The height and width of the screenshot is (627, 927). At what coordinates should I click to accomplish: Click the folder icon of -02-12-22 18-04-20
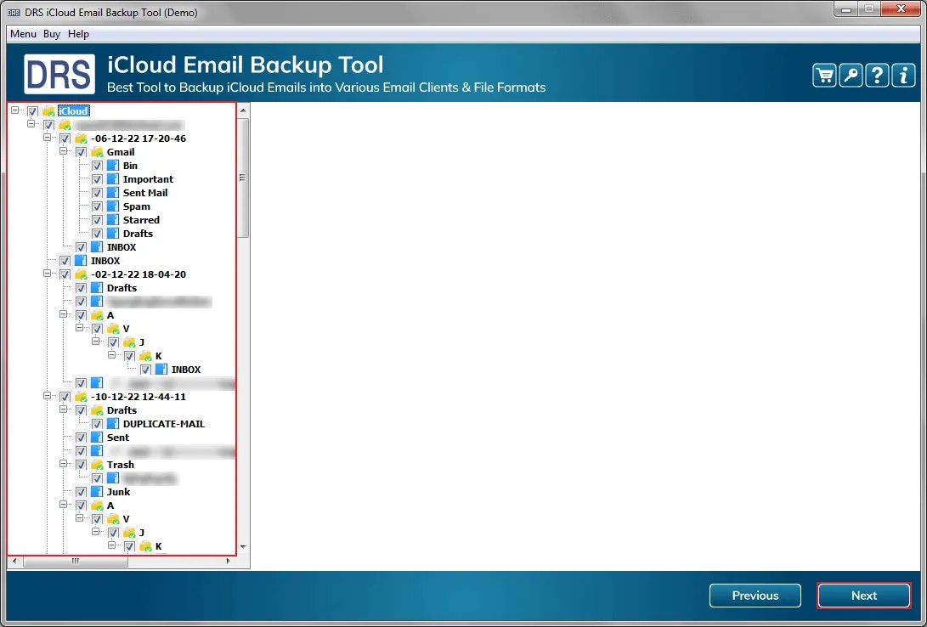coord(81,274)
